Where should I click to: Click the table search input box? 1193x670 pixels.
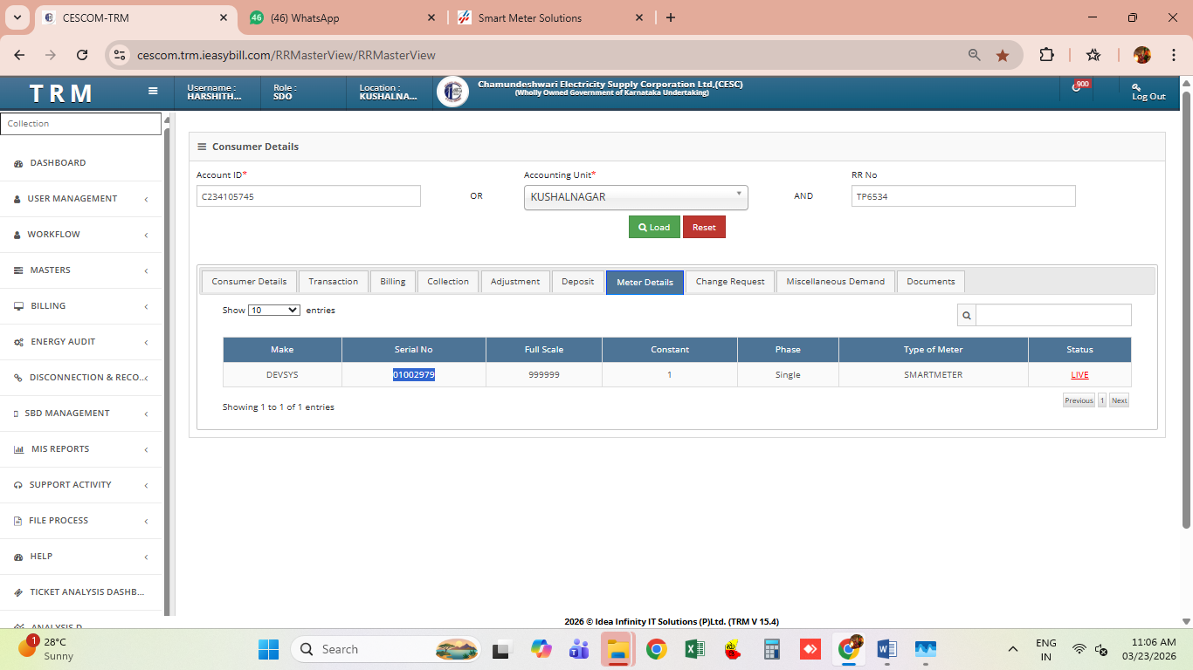pos(1053,315)
